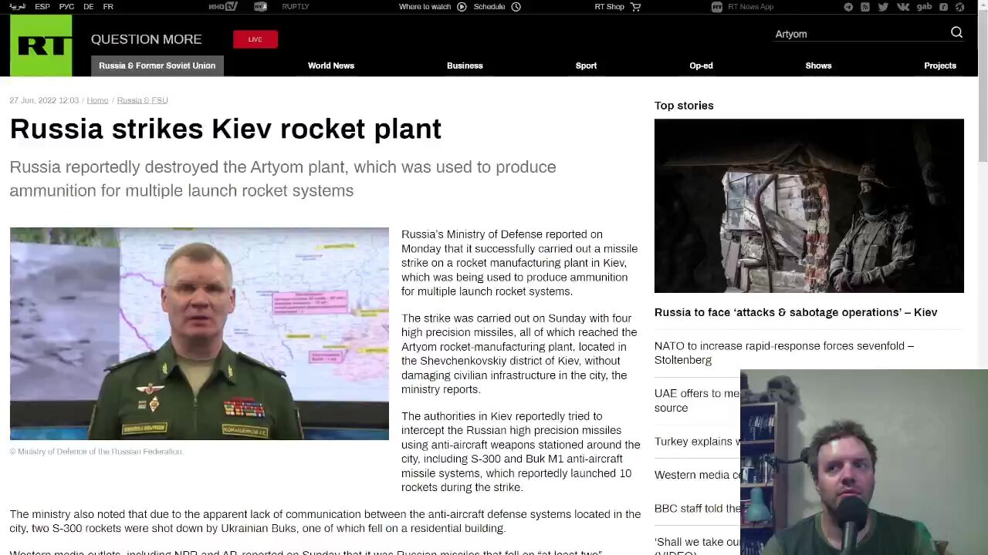Switch site language to Arabic

[17, 7]
